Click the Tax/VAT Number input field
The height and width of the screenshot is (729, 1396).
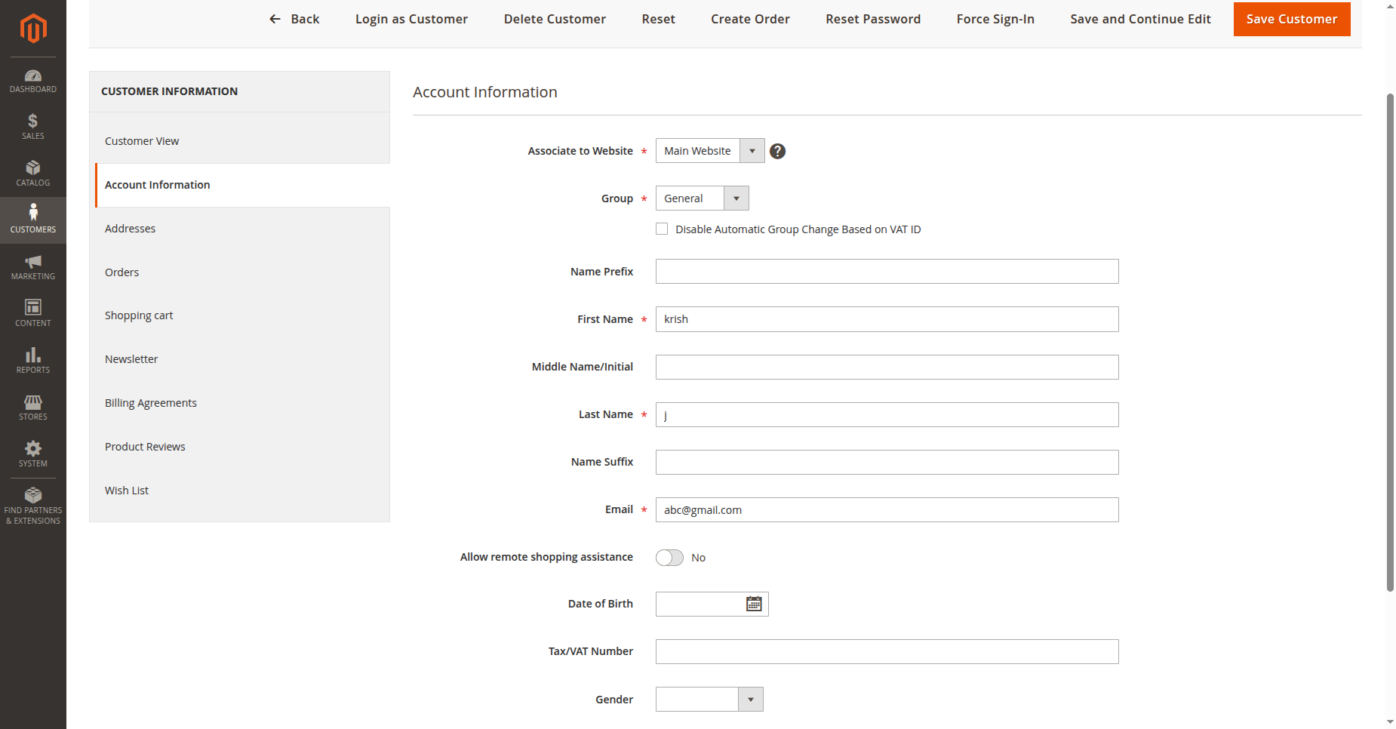pos(887,652)
